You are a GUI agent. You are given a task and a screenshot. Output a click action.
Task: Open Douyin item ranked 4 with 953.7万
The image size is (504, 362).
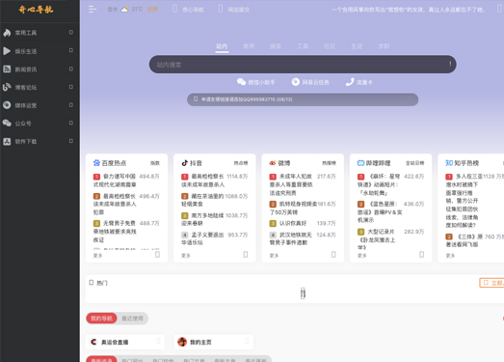click(x=214, y=238)
